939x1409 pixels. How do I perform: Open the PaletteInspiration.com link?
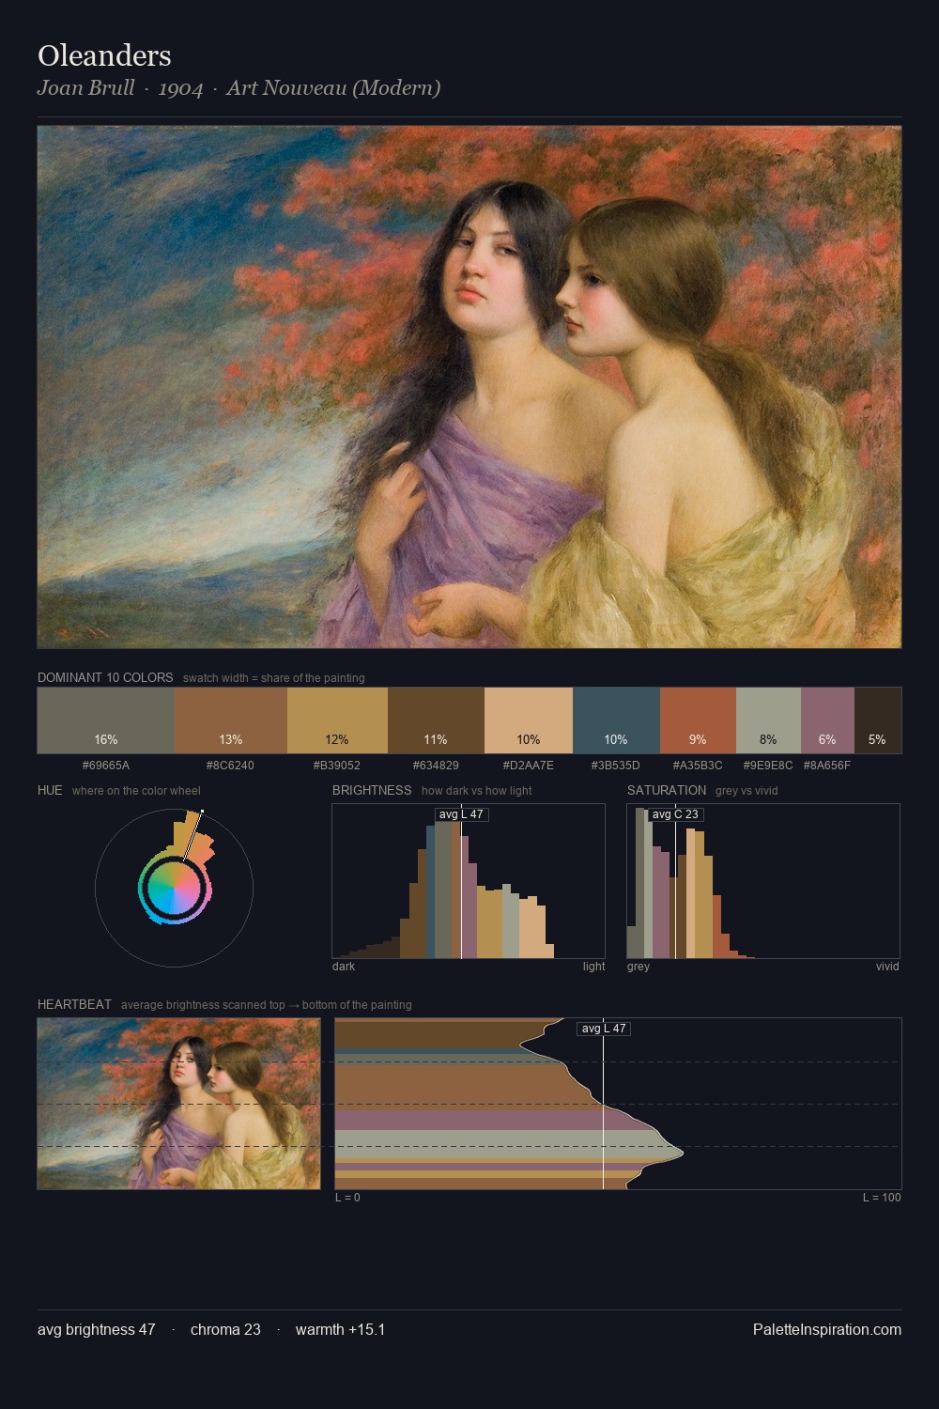pos(827,1329)
